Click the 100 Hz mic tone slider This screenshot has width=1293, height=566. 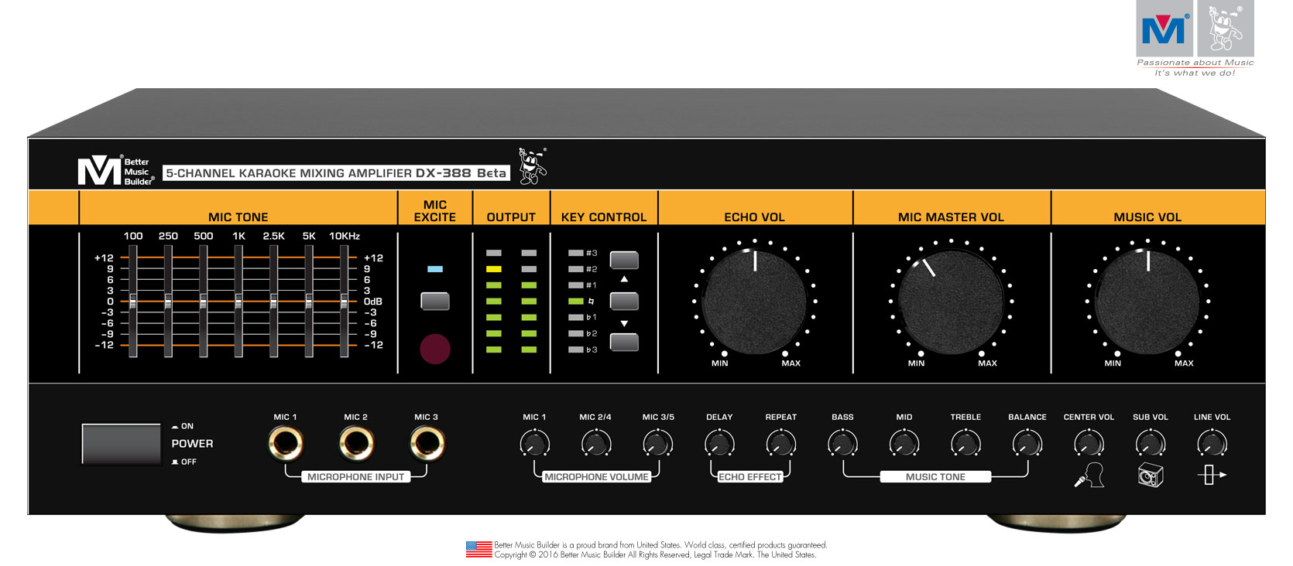pyautogui.click(x=133, y=302)
